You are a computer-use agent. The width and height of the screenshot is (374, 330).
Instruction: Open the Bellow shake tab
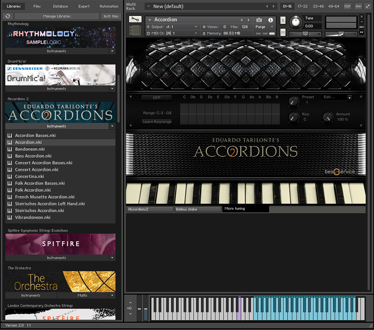click(x=198, y=209)
